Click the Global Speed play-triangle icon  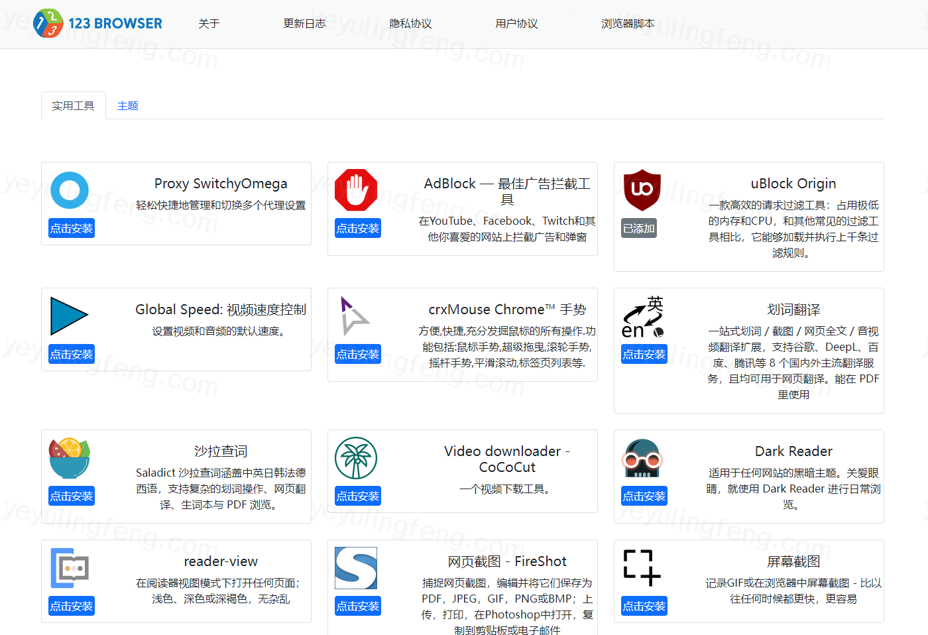point(70,316)
